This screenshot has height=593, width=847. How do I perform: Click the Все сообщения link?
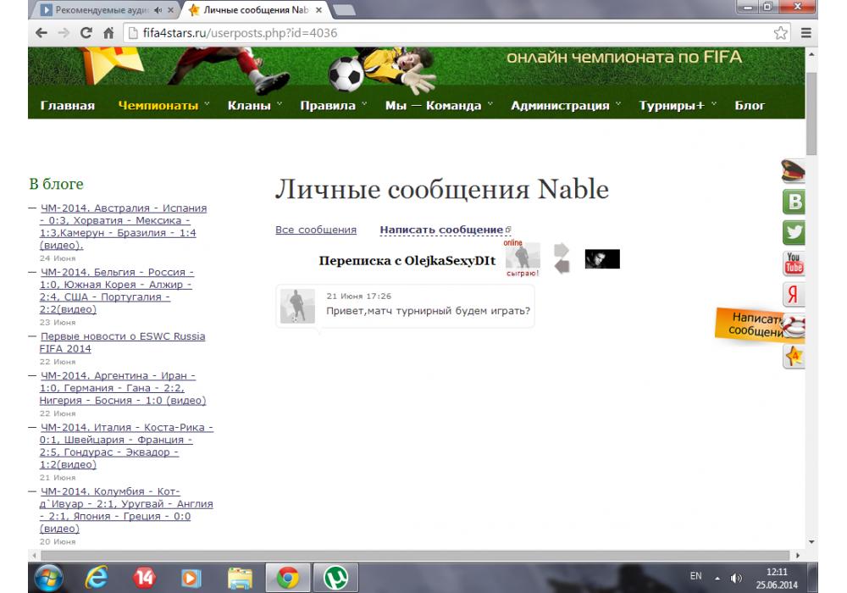point(316,230)
